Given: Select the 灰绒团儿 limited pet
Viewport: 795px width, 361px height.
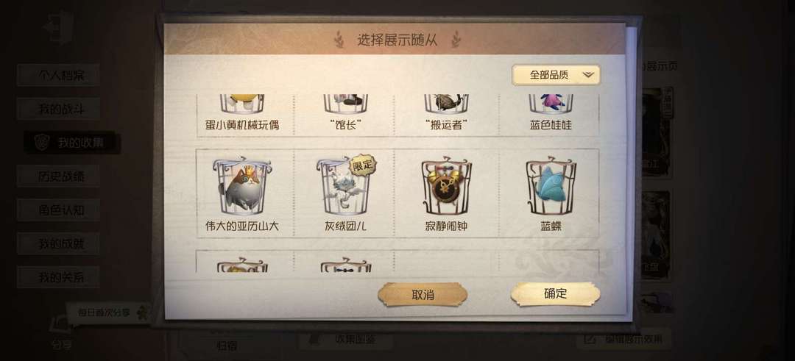Looking at the screenshot, I should coord(344,193).
